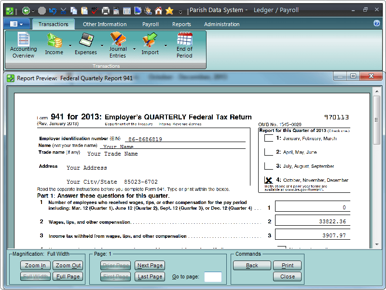Viewport: 386px width, 290px height.
Task: Check the quarter 2 April, May, June box
Action: coord(269,152)
